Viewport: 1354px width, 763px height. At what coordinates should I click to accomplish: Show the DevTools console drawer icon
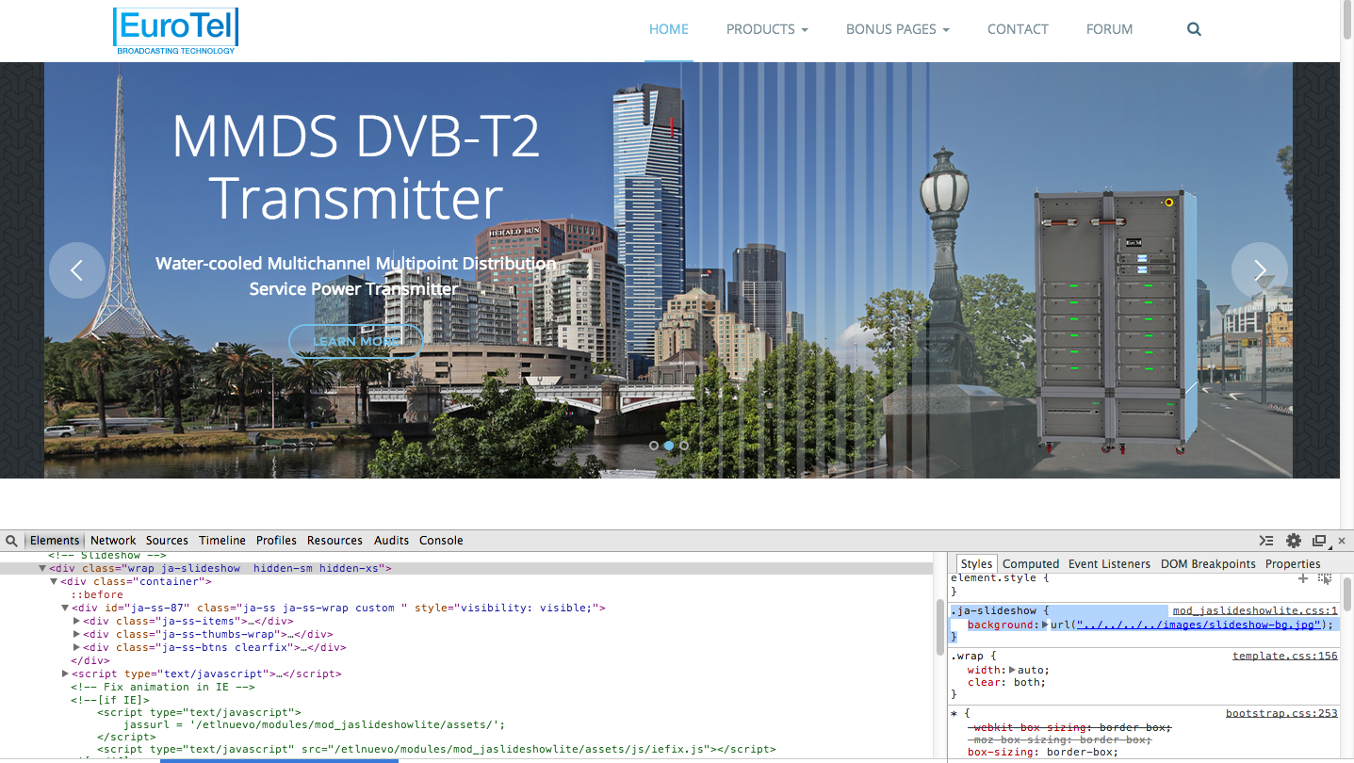pyautogui.click(x=1267, y=541)
